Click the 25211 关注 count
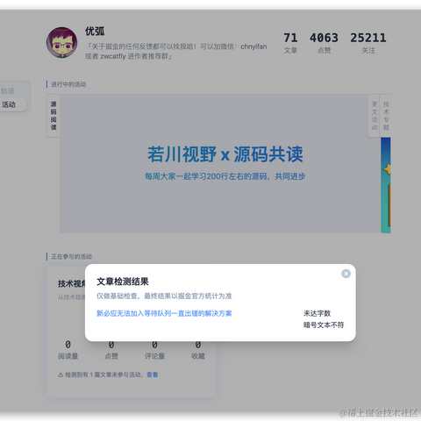This screenshot has height=421, width=421. click(x=368, y=43)
